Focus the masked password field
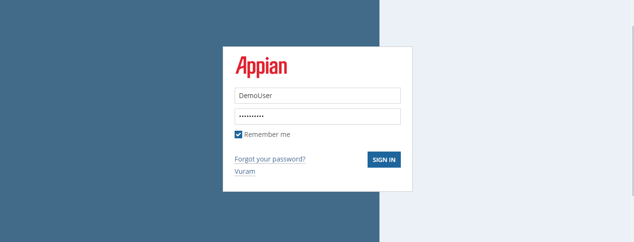 click(318, 117)
